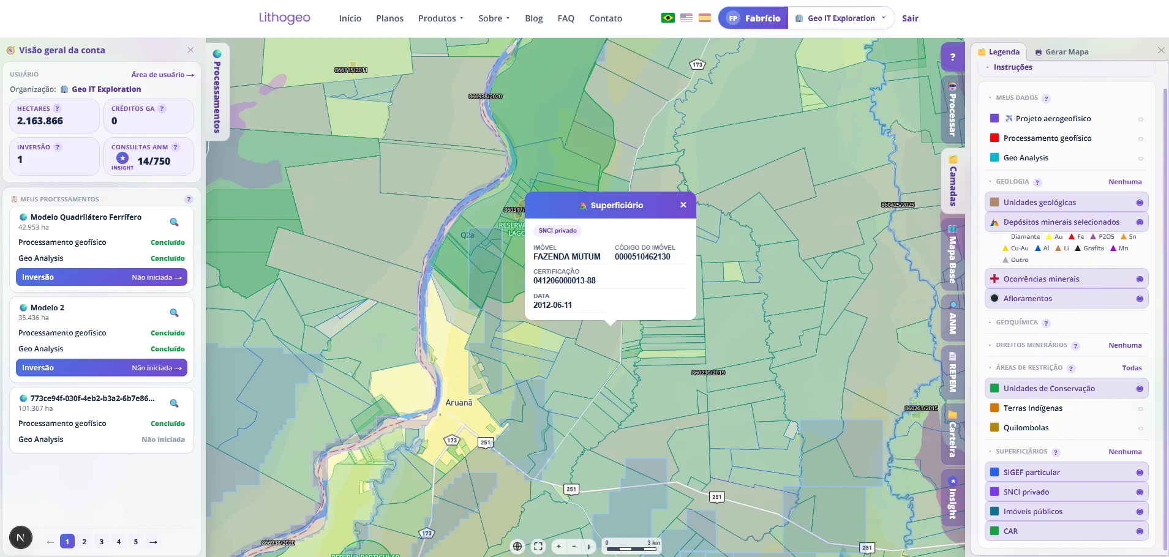Click the magnifier icon for Modelo Quadrilátero Ferrífero
The width and height of the screenshot is (1169, 557).
174,222
